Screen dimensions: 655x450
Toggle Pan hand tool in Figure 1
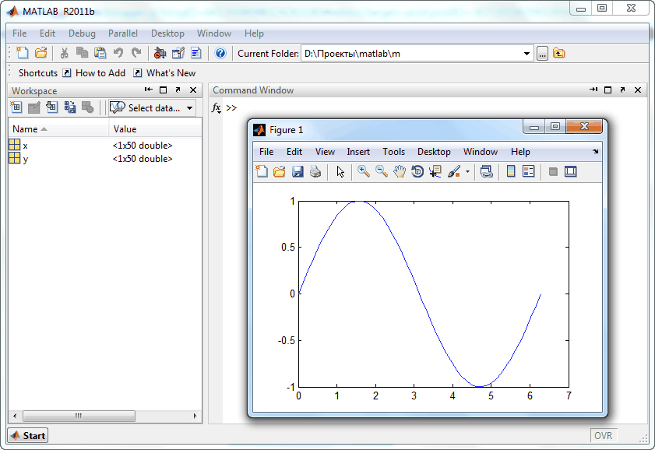point(400,171)
